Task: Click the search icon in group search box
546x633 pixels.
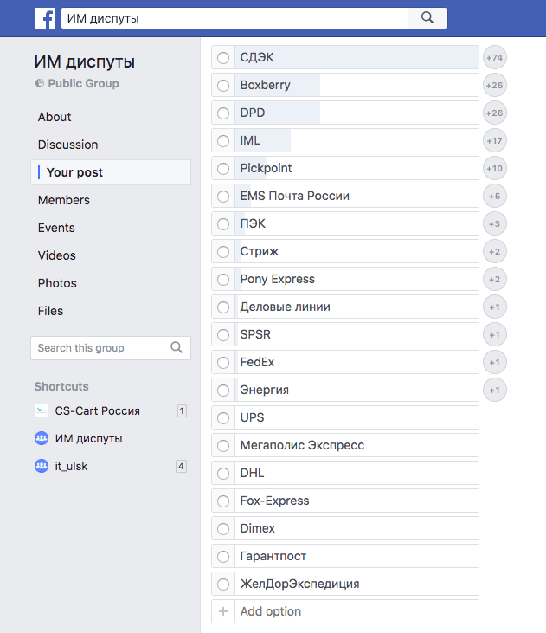Action: (177, 348)
